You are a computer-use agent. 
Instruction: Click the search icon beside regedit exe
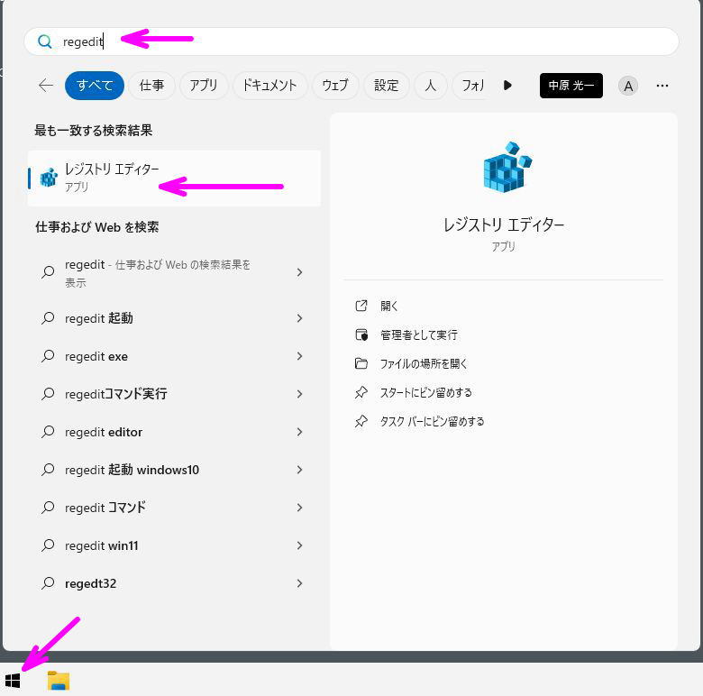pyautogui.click(x=48, y=356)
